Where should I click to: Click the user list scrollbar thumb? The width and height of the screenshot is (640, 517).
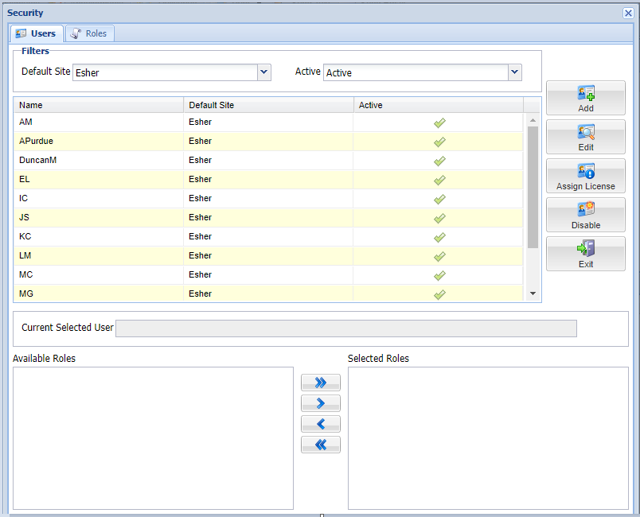[x=533, y=187]
